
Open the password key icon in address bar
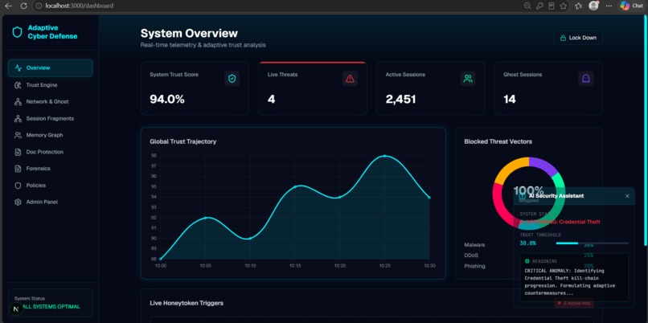coord(539,6)
